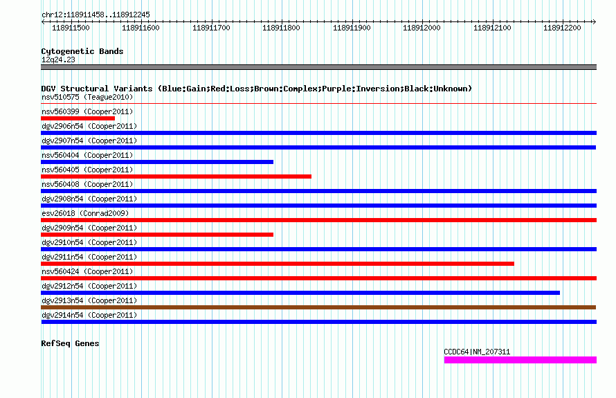Select the blue nsv560404 gain bar
The width and height of the screenshot is (616, 398).
click(x=157, y=162)
